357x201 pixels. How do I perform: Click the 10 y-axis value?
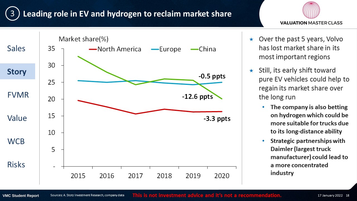click(51, 133)
